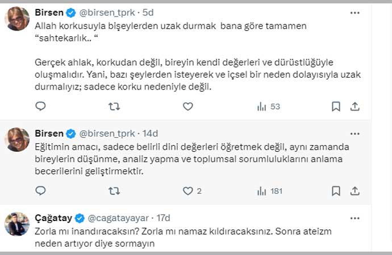Open more options on first tweet
The image size is (392, 255).
(x=355, y=12)
